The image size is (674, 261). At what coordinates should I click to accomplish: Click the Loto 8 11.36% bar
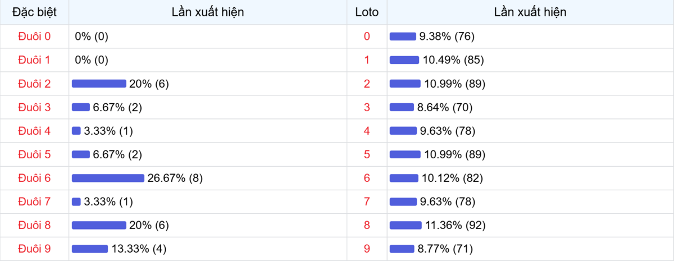tap(405, 225)
